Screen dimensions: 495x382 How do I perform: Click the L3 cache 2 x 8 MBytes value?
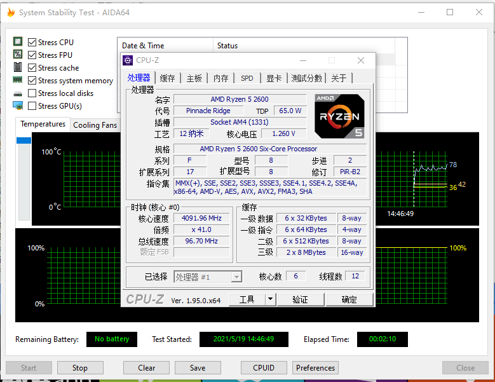306,252
